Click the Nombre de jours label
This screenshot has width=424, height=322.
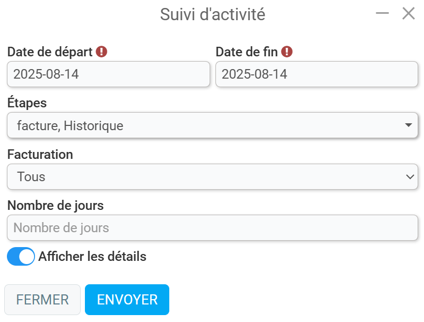[x=56, y=205]
